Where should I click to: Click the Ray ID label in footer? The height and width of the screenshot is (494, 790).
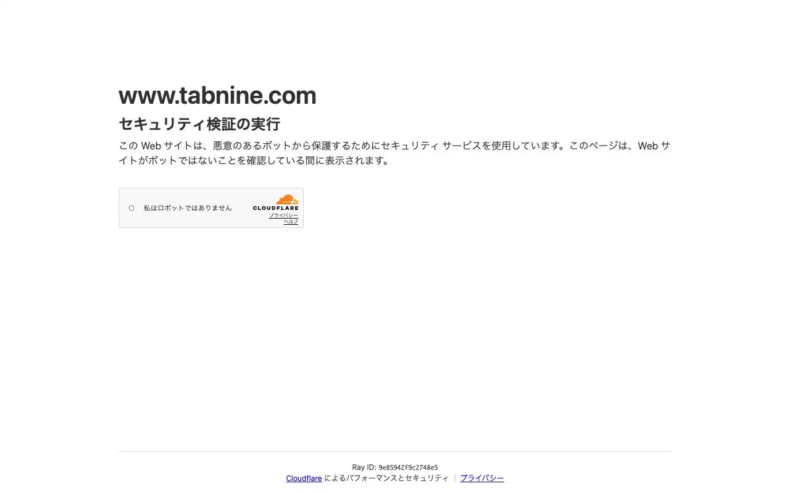pos(364,467)
